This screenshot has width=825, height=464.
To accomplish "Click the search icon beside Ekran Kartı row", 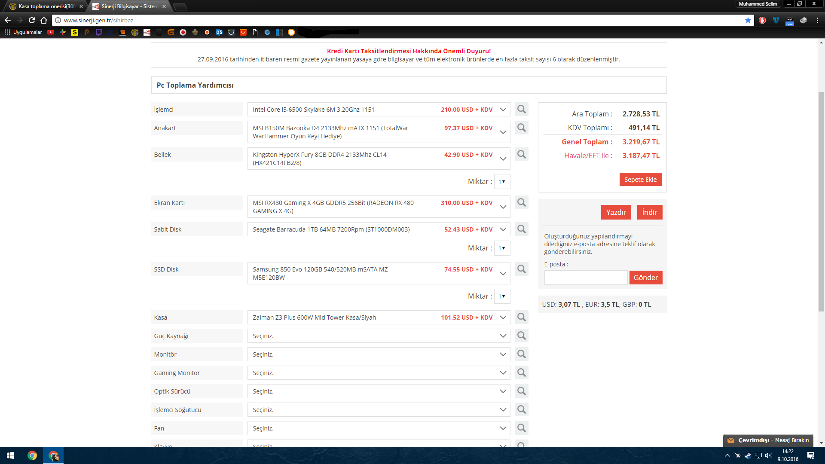I will pyautogui.click(x=521, y=202).
